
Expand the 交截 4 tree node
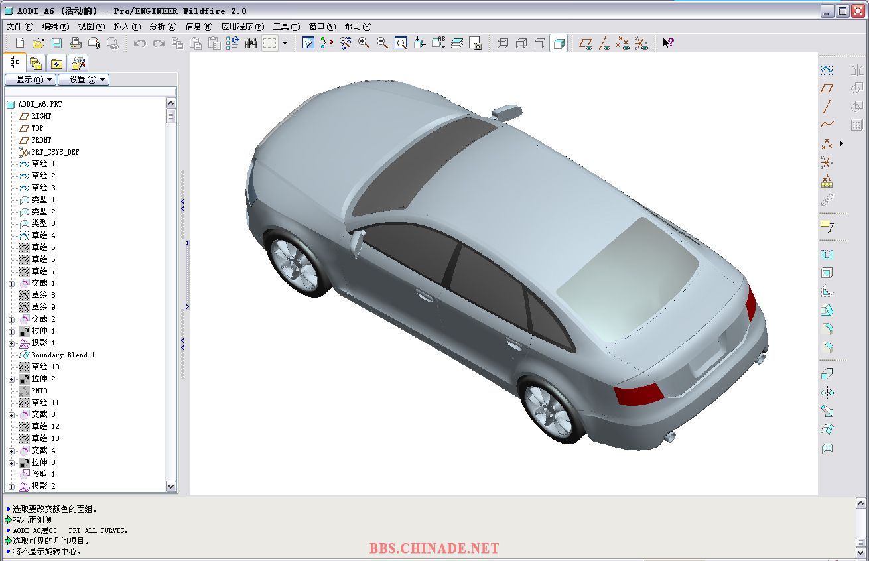(x=11, y=451)
